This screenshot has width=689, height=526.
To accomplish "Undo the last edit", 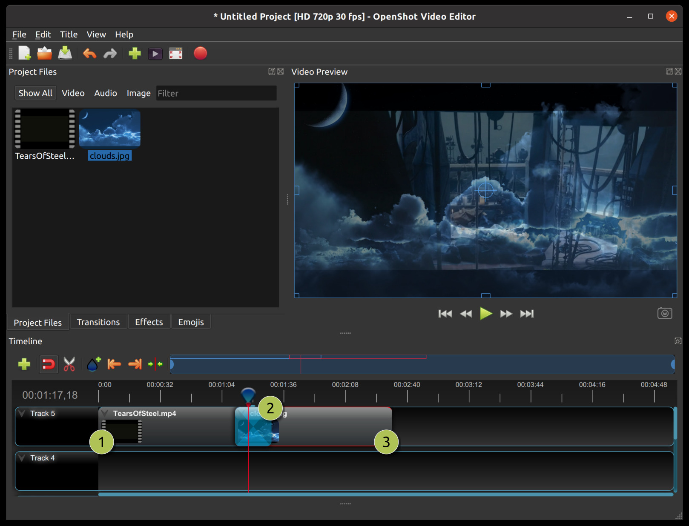I will tap(89, 53).
